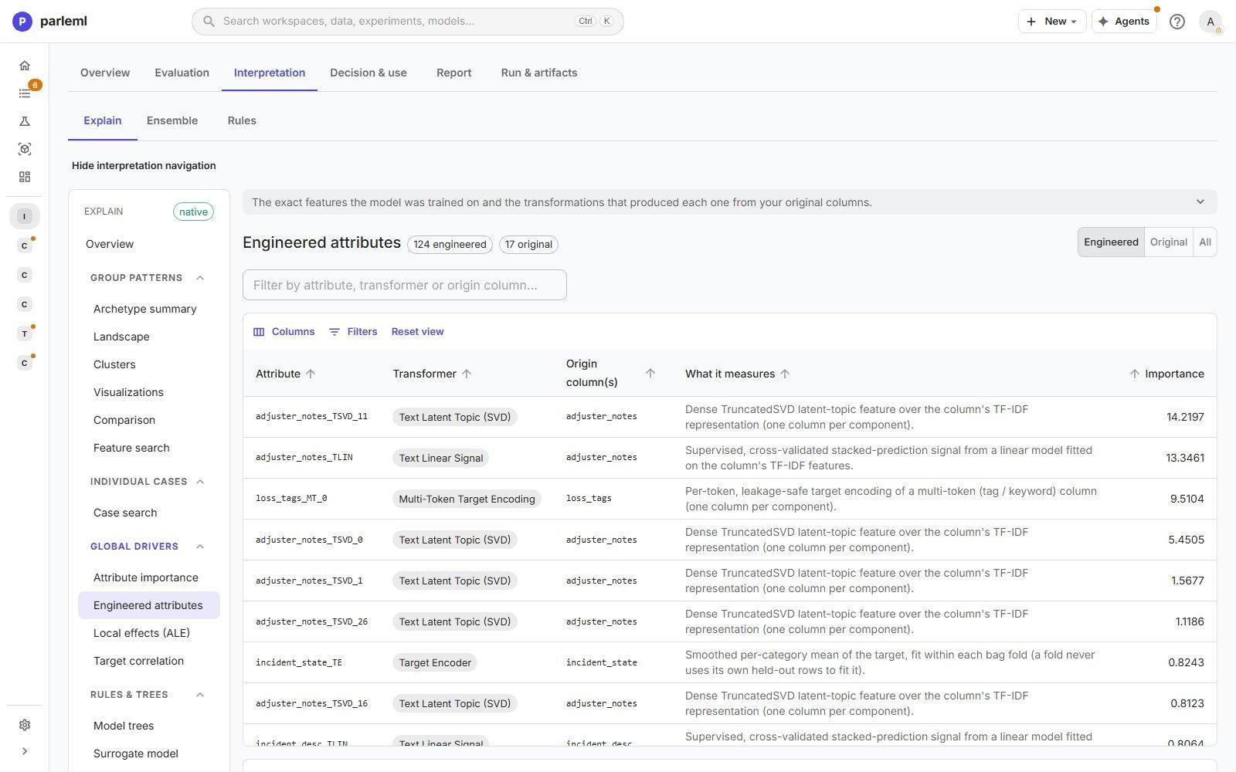This screenshot has width=1236, height=772.
Task: Click the help question mark icon
Action: (x=1177, y=22)
